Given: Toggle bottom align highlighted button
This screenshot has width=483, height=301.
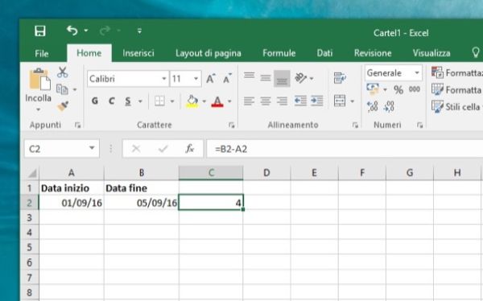Looking at the screenshot, I should pos(282,79).
